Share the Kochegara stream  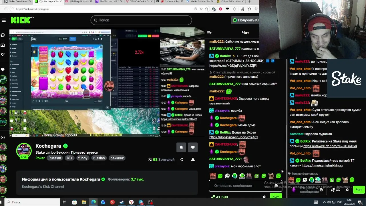point(181,159)
